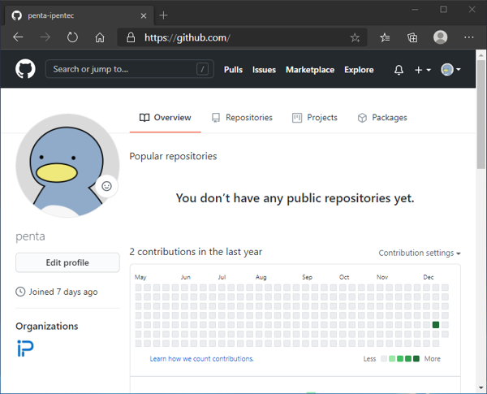Reload the page with refresh icon
Image resolution: width=487 pixels, height=394 pixels.
[x=72, y=37]
